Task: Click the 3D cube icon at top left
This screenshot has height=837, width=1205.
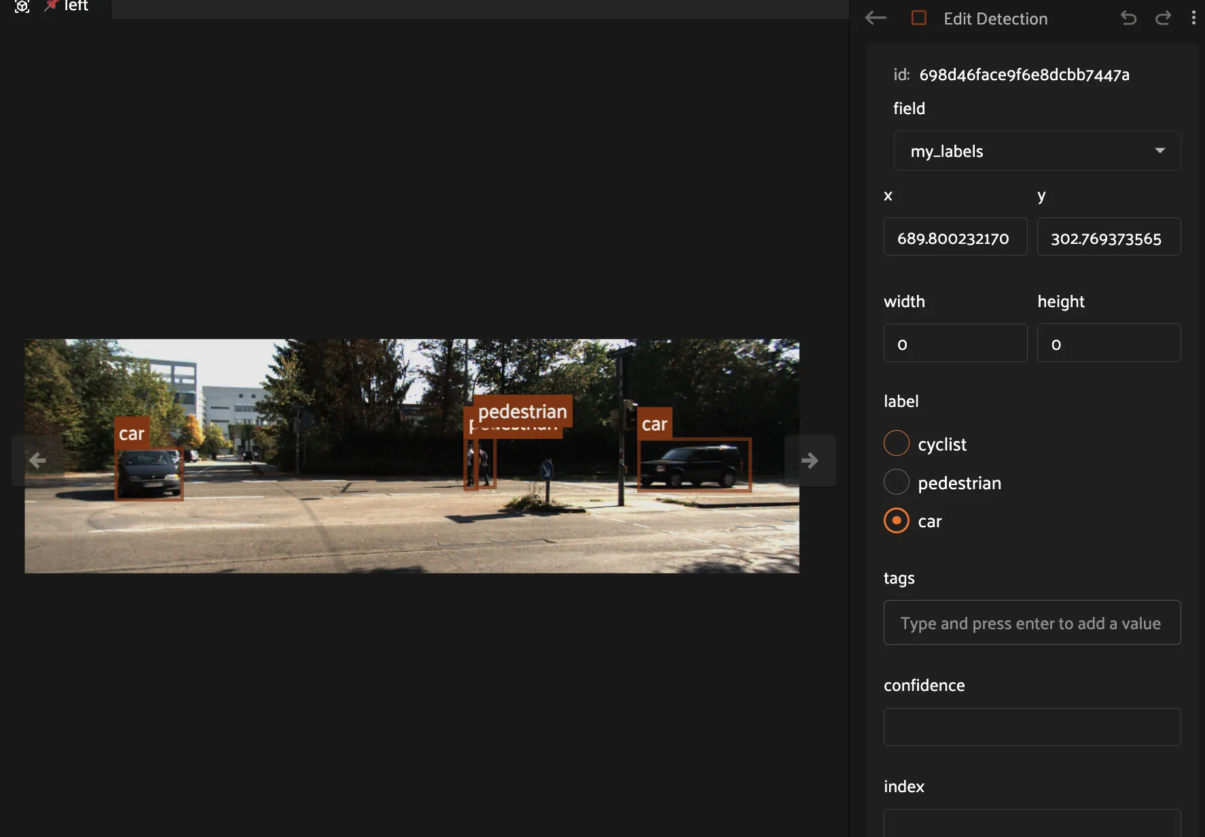Action: coord(22,7)
